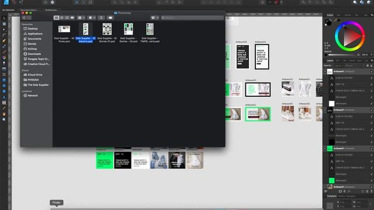374x210 pixels.
Task: Toggle visibility of second Artboard67 layer
Action: click(x=372, y=110)
